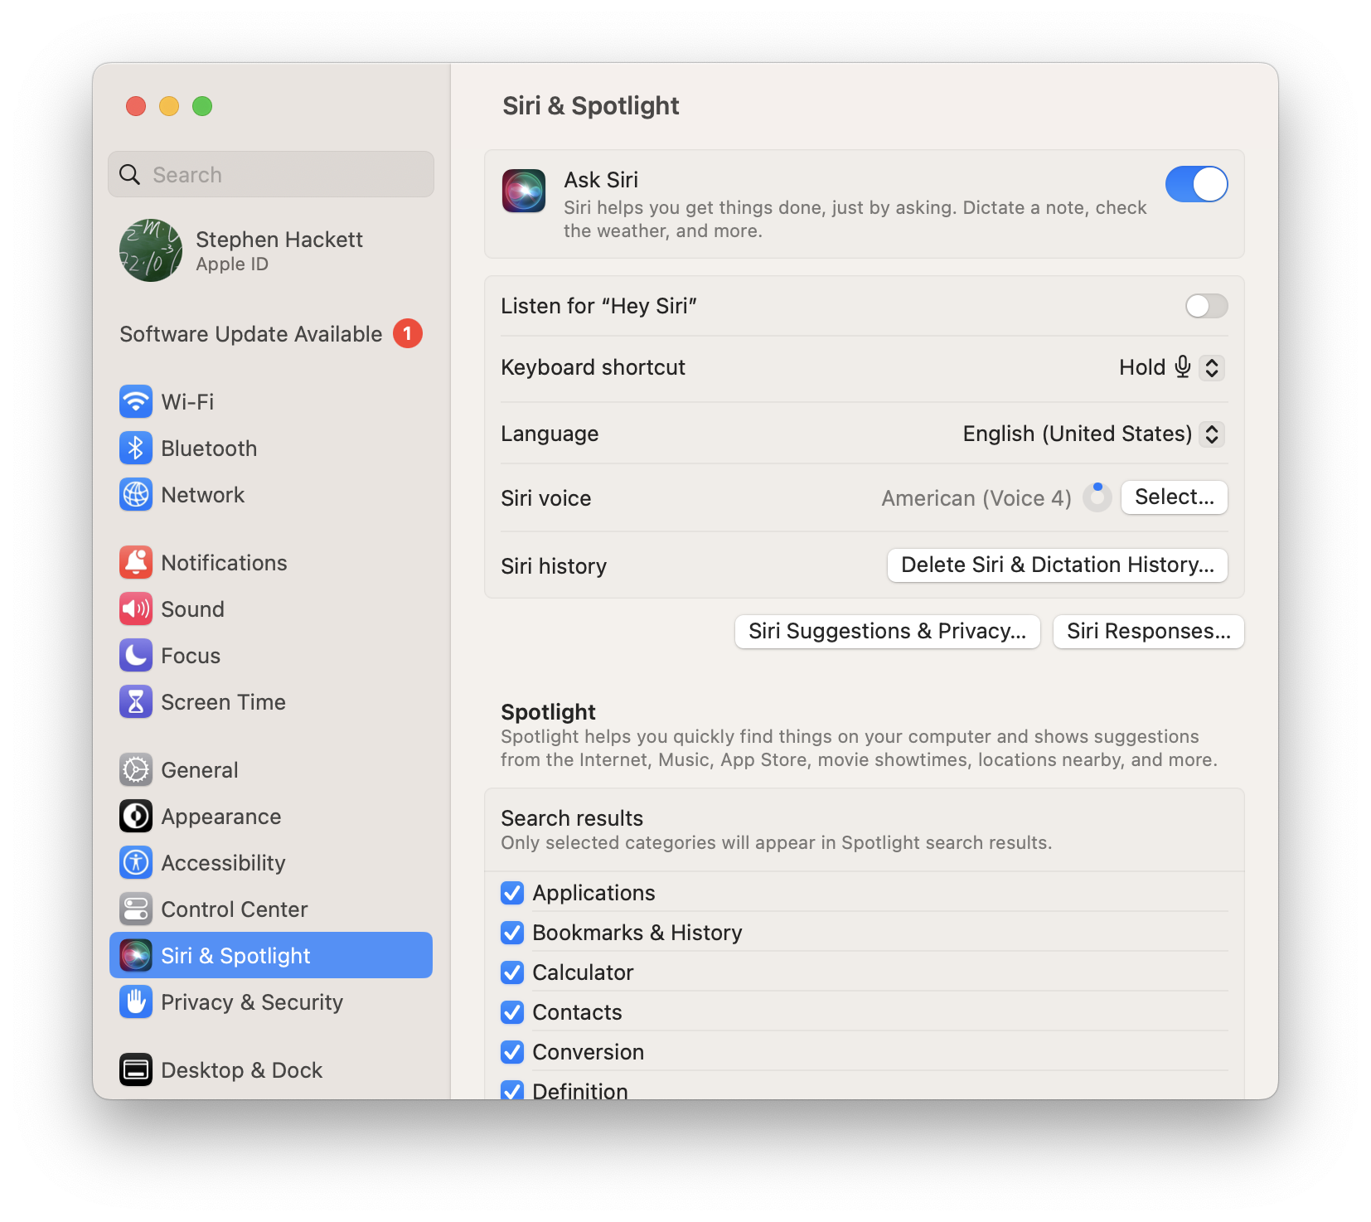The height and width of the screenshot is (1222, 1371).
Task: Open General settings pane
Action: tap(271, 770)
